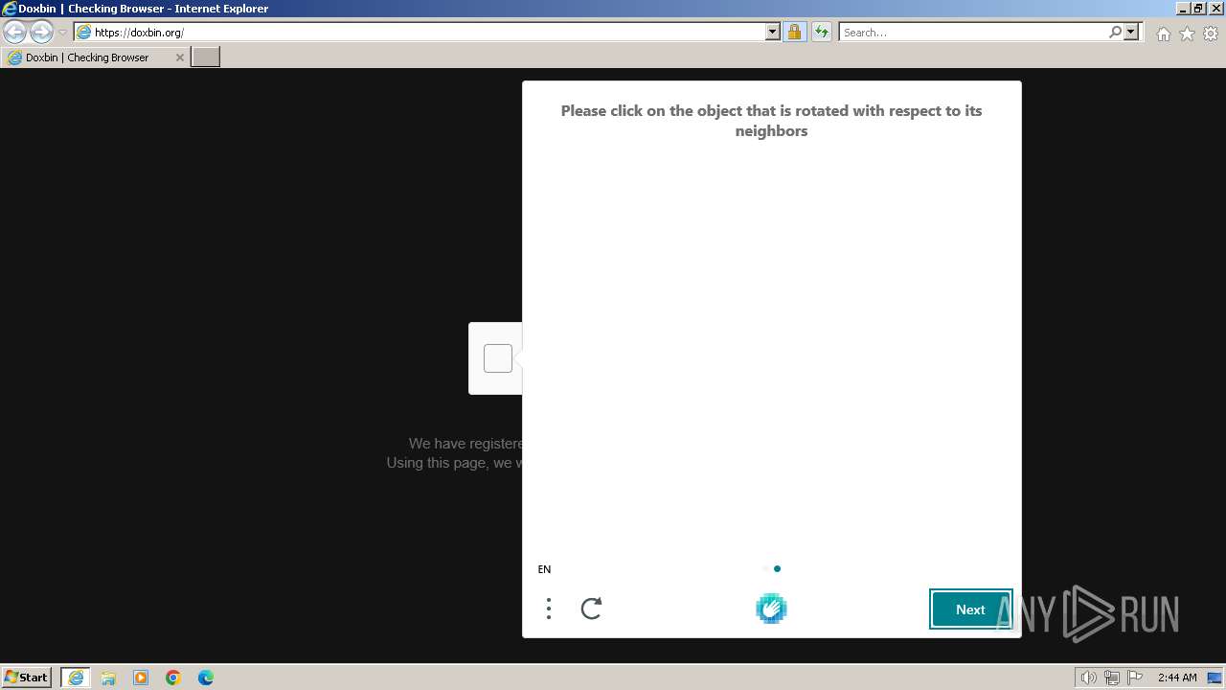The image size is (1226, 690).
Task: Launch Google Chrome from the taskbar
Action: [173, 678]
